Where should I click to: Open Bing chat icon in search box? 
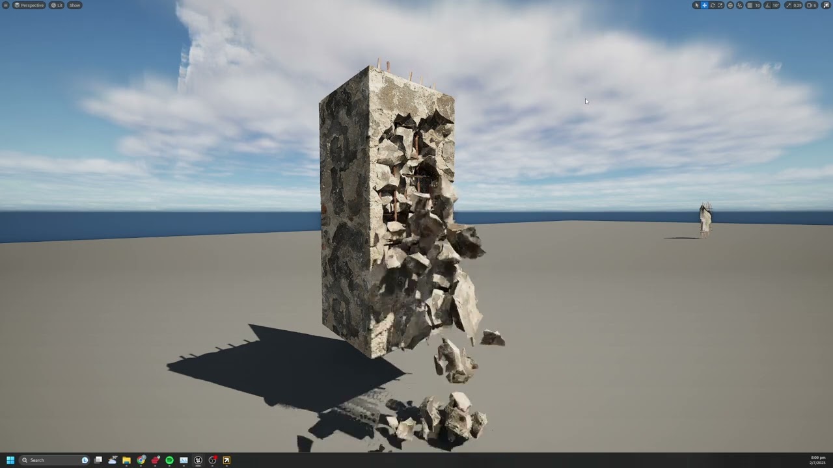point(85,460)
